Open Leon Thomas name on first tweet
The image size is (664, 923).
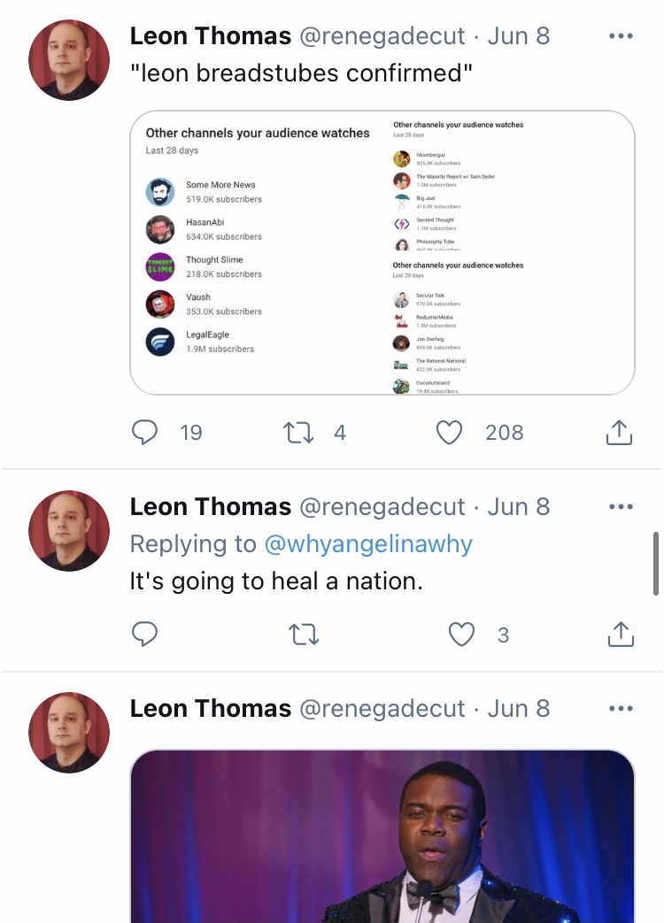[x=211, y=36]
